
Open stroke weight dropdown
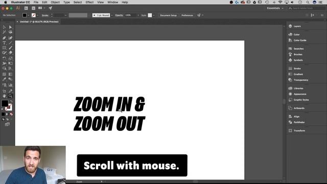click(66, 15)
